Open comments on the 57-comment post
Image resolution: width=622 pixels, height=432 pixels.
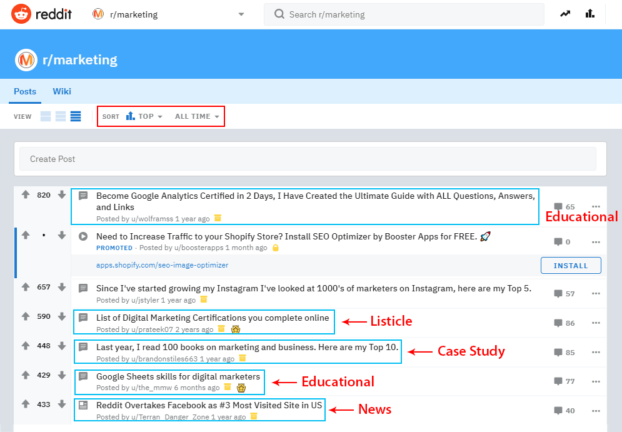tap(564, 294)
